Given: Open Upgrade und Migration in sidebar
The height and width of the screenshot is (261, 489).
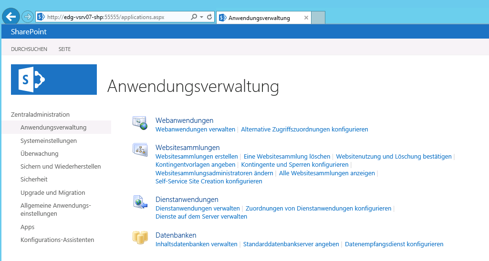Looking at the screenshot, I should pyautogui.click(x=52, y=193).
